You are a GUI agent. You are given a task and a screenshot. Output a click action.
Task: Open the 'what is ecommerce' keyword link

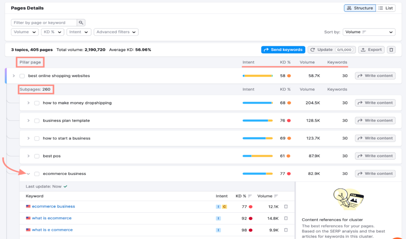[x=52, y=218]
